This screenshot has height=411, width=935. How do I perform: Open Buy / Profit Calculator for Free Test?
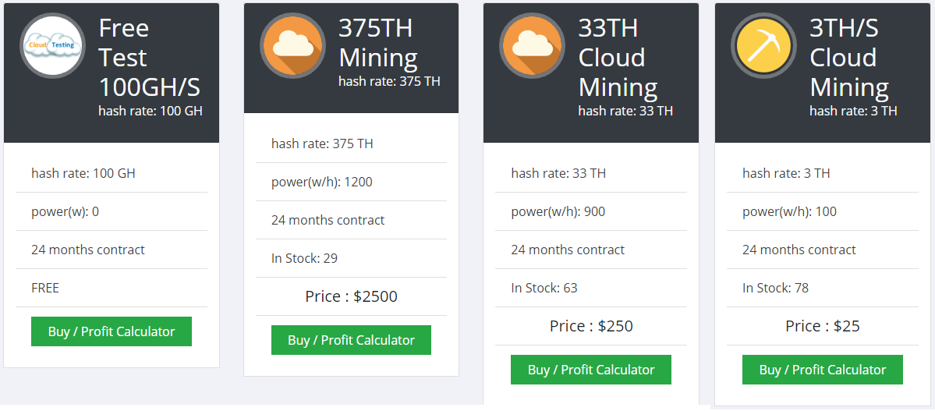(x=112, y=331)
